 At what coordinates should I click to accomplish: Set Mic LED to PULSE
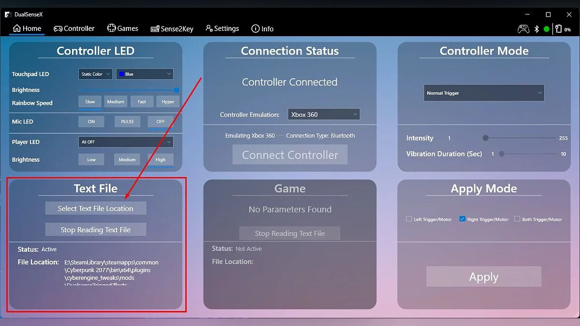click(128, 122)
